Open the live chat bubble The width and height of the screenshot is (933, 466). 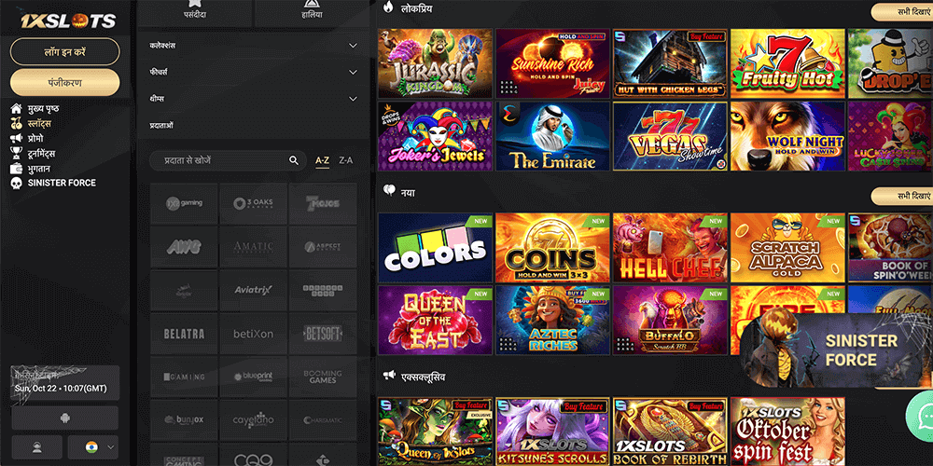(x=919, y=416)
